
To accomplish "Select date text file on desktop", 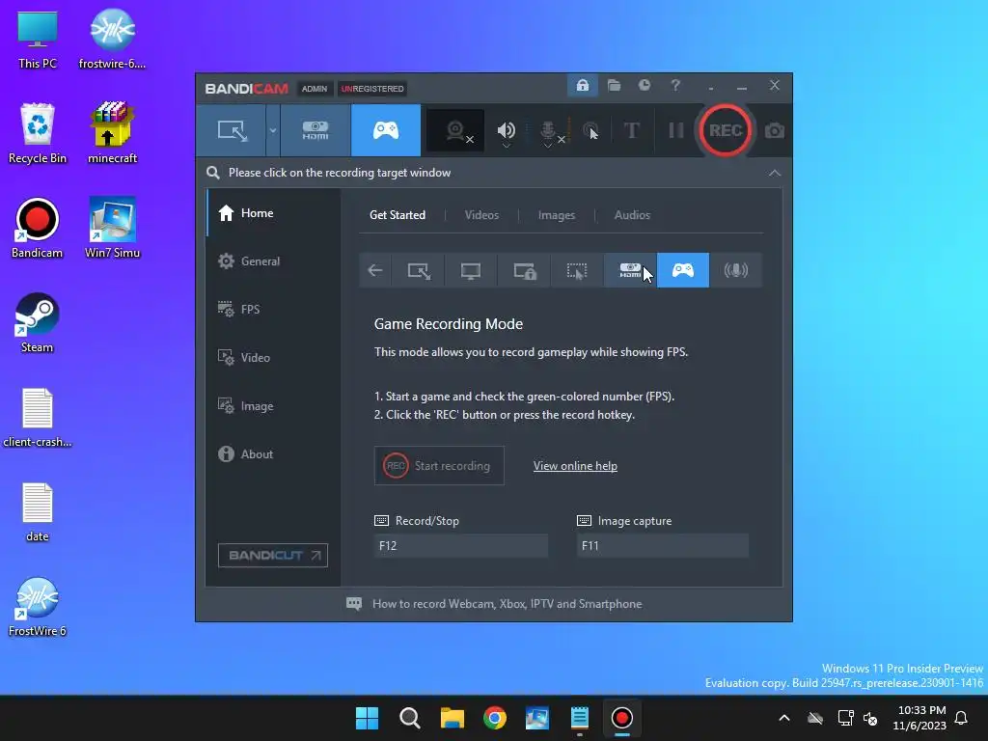I will click(x=38, y=511).
